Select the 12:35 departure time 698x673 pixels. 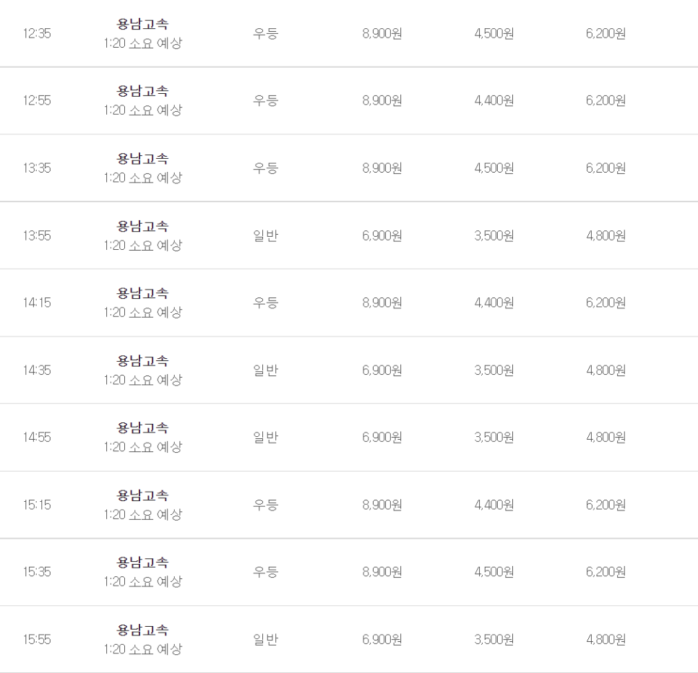pos(37,33)
